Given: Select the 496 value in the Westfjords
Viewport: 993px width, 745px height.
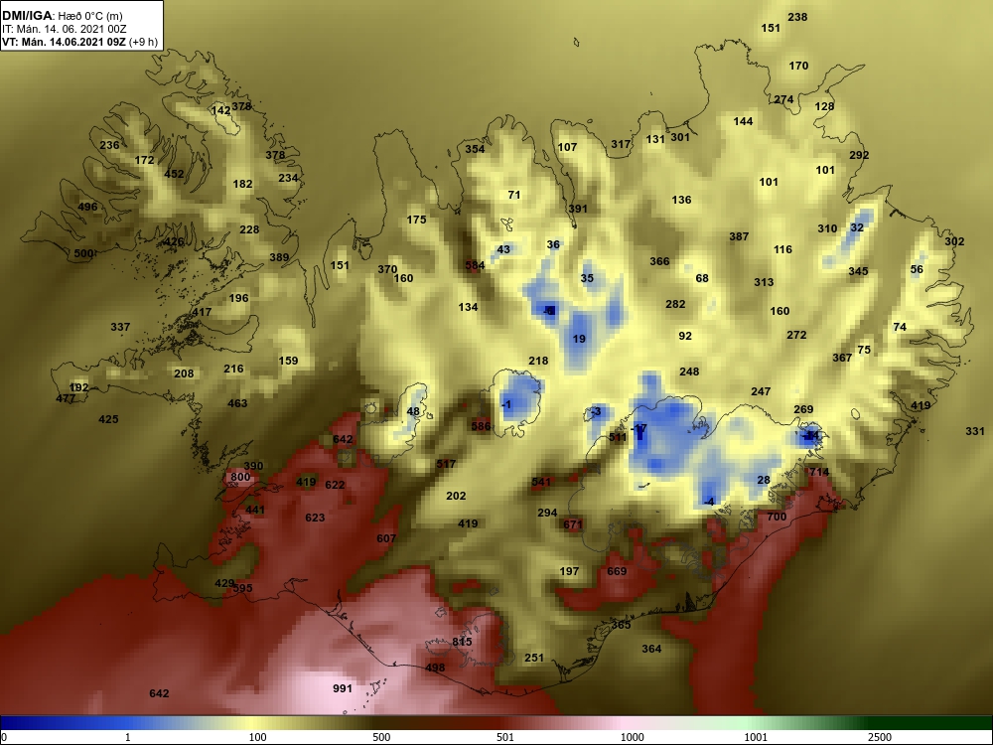Looking at the screenshot, I should [x=87, y=207].
